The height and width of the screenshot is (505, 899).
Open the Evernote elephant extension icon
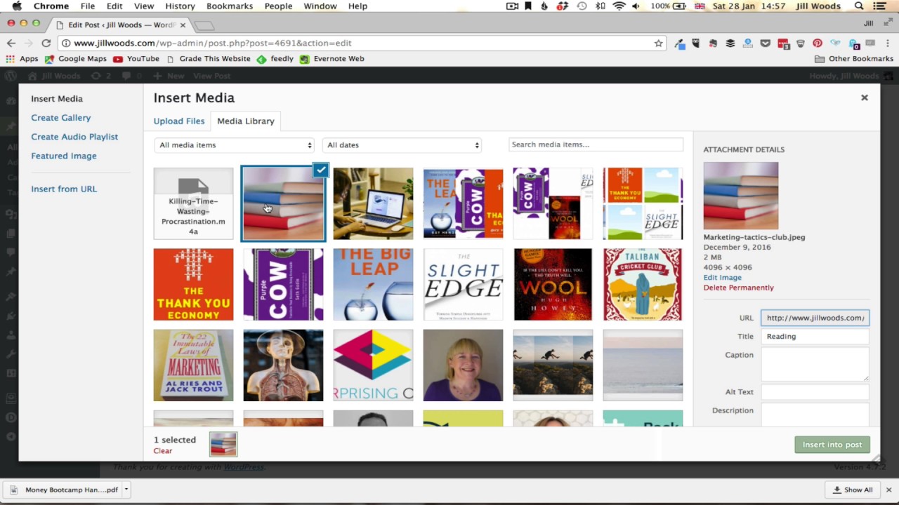click(713, 43)
